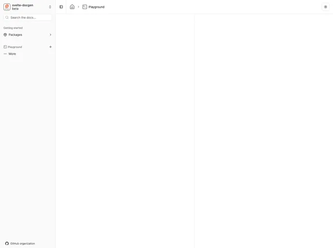Click the svelte-docgen logo icon

click(7, 7)
